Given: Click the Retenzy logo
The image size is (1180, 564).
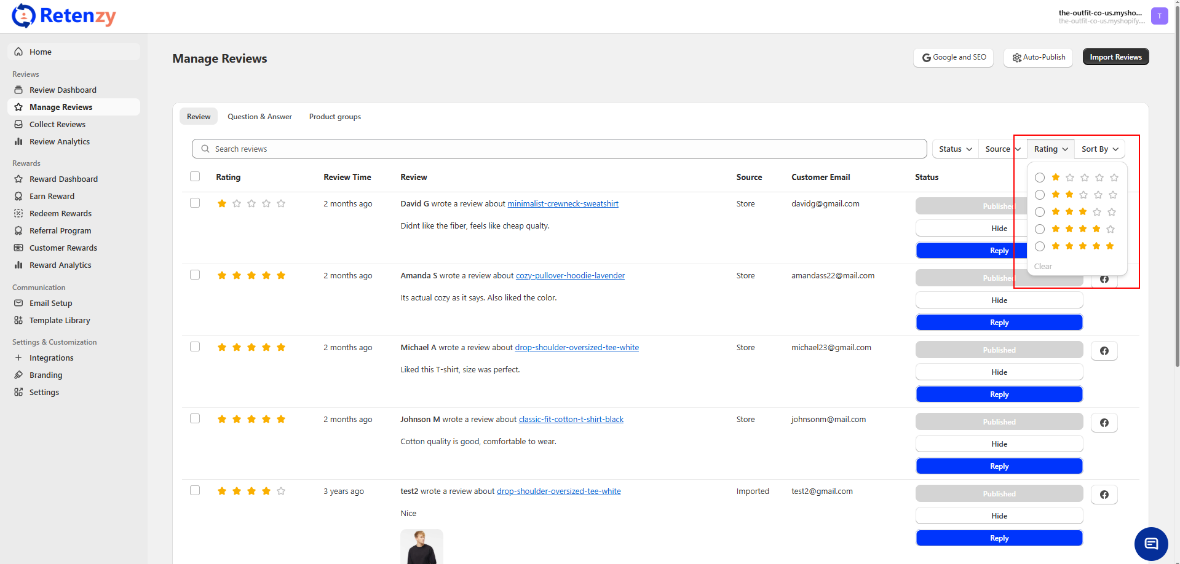Looking at the screenshot, I should [x=64, y=16].
